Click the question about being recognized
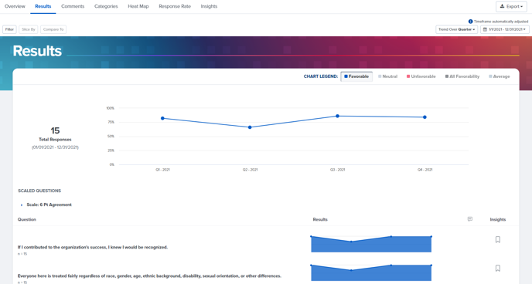This screenshot has height=284, width=532. (93, 247)
